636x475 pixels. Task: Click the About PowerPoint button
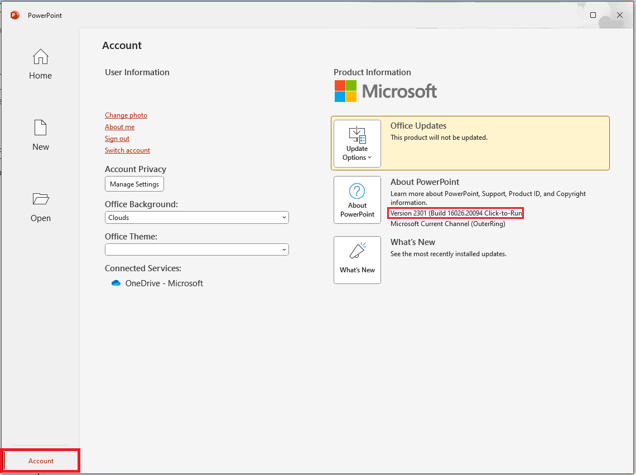click(x=357, y=200)
